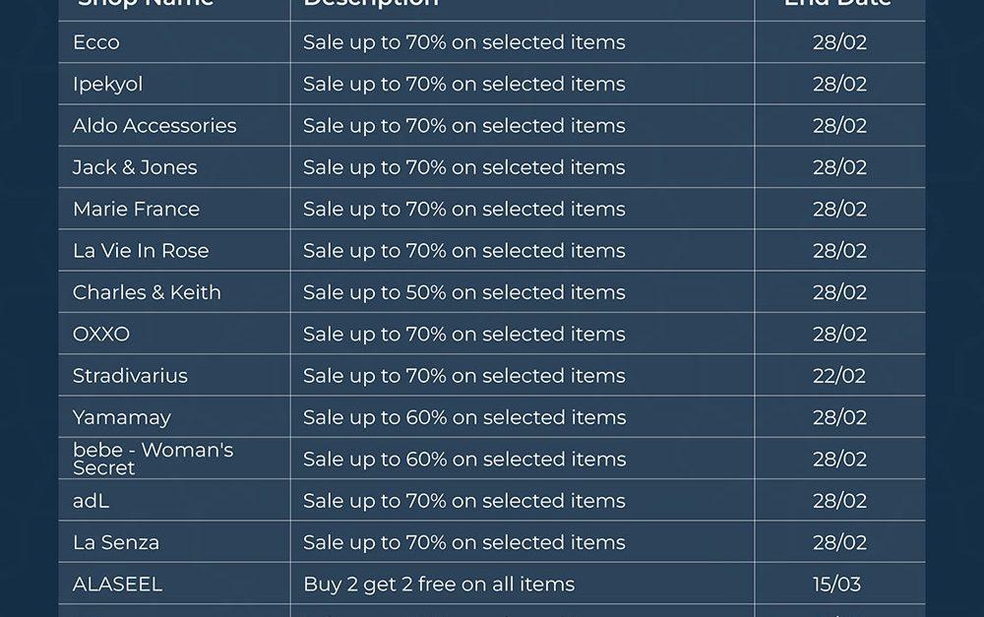This screenshot has width=984, height=617.
Task: Click the Marie France shop name
Action: pyautogui.click(x=136, y=209)
